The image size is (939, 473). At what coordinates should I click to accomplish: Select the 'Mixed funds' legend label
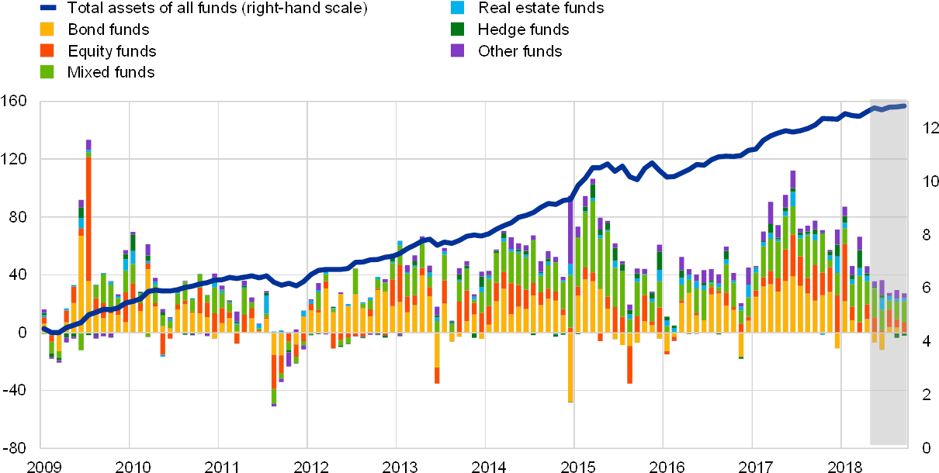coord(111,73)
